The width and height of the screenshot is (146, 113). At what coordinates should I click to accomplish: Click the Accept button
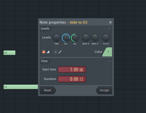coord(104,90)
